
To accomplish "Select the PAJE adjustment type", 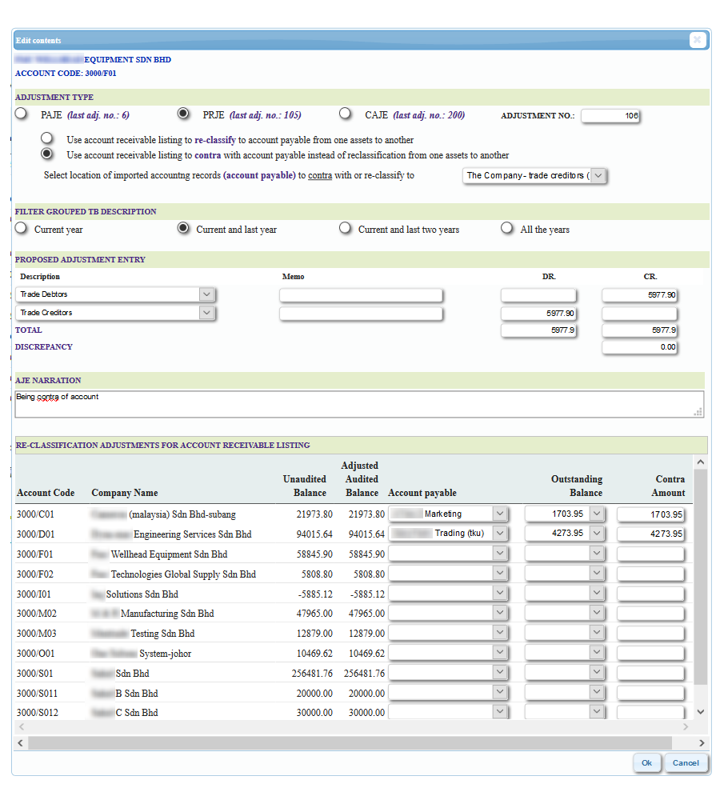I will click(22, 114).
